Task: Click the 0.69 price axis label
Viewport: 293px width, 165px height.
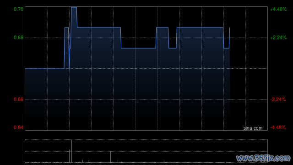Action: pyautogui.click(x=18, y=38)
